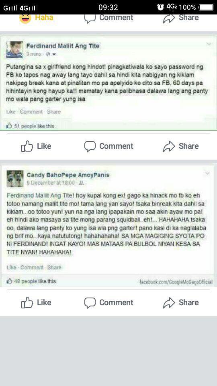Image resolution: width=217 pixels, height=386 pixels.
Task: Tap Share arrow icon under Ferdinand's post
Action: (x=169, y=146)
